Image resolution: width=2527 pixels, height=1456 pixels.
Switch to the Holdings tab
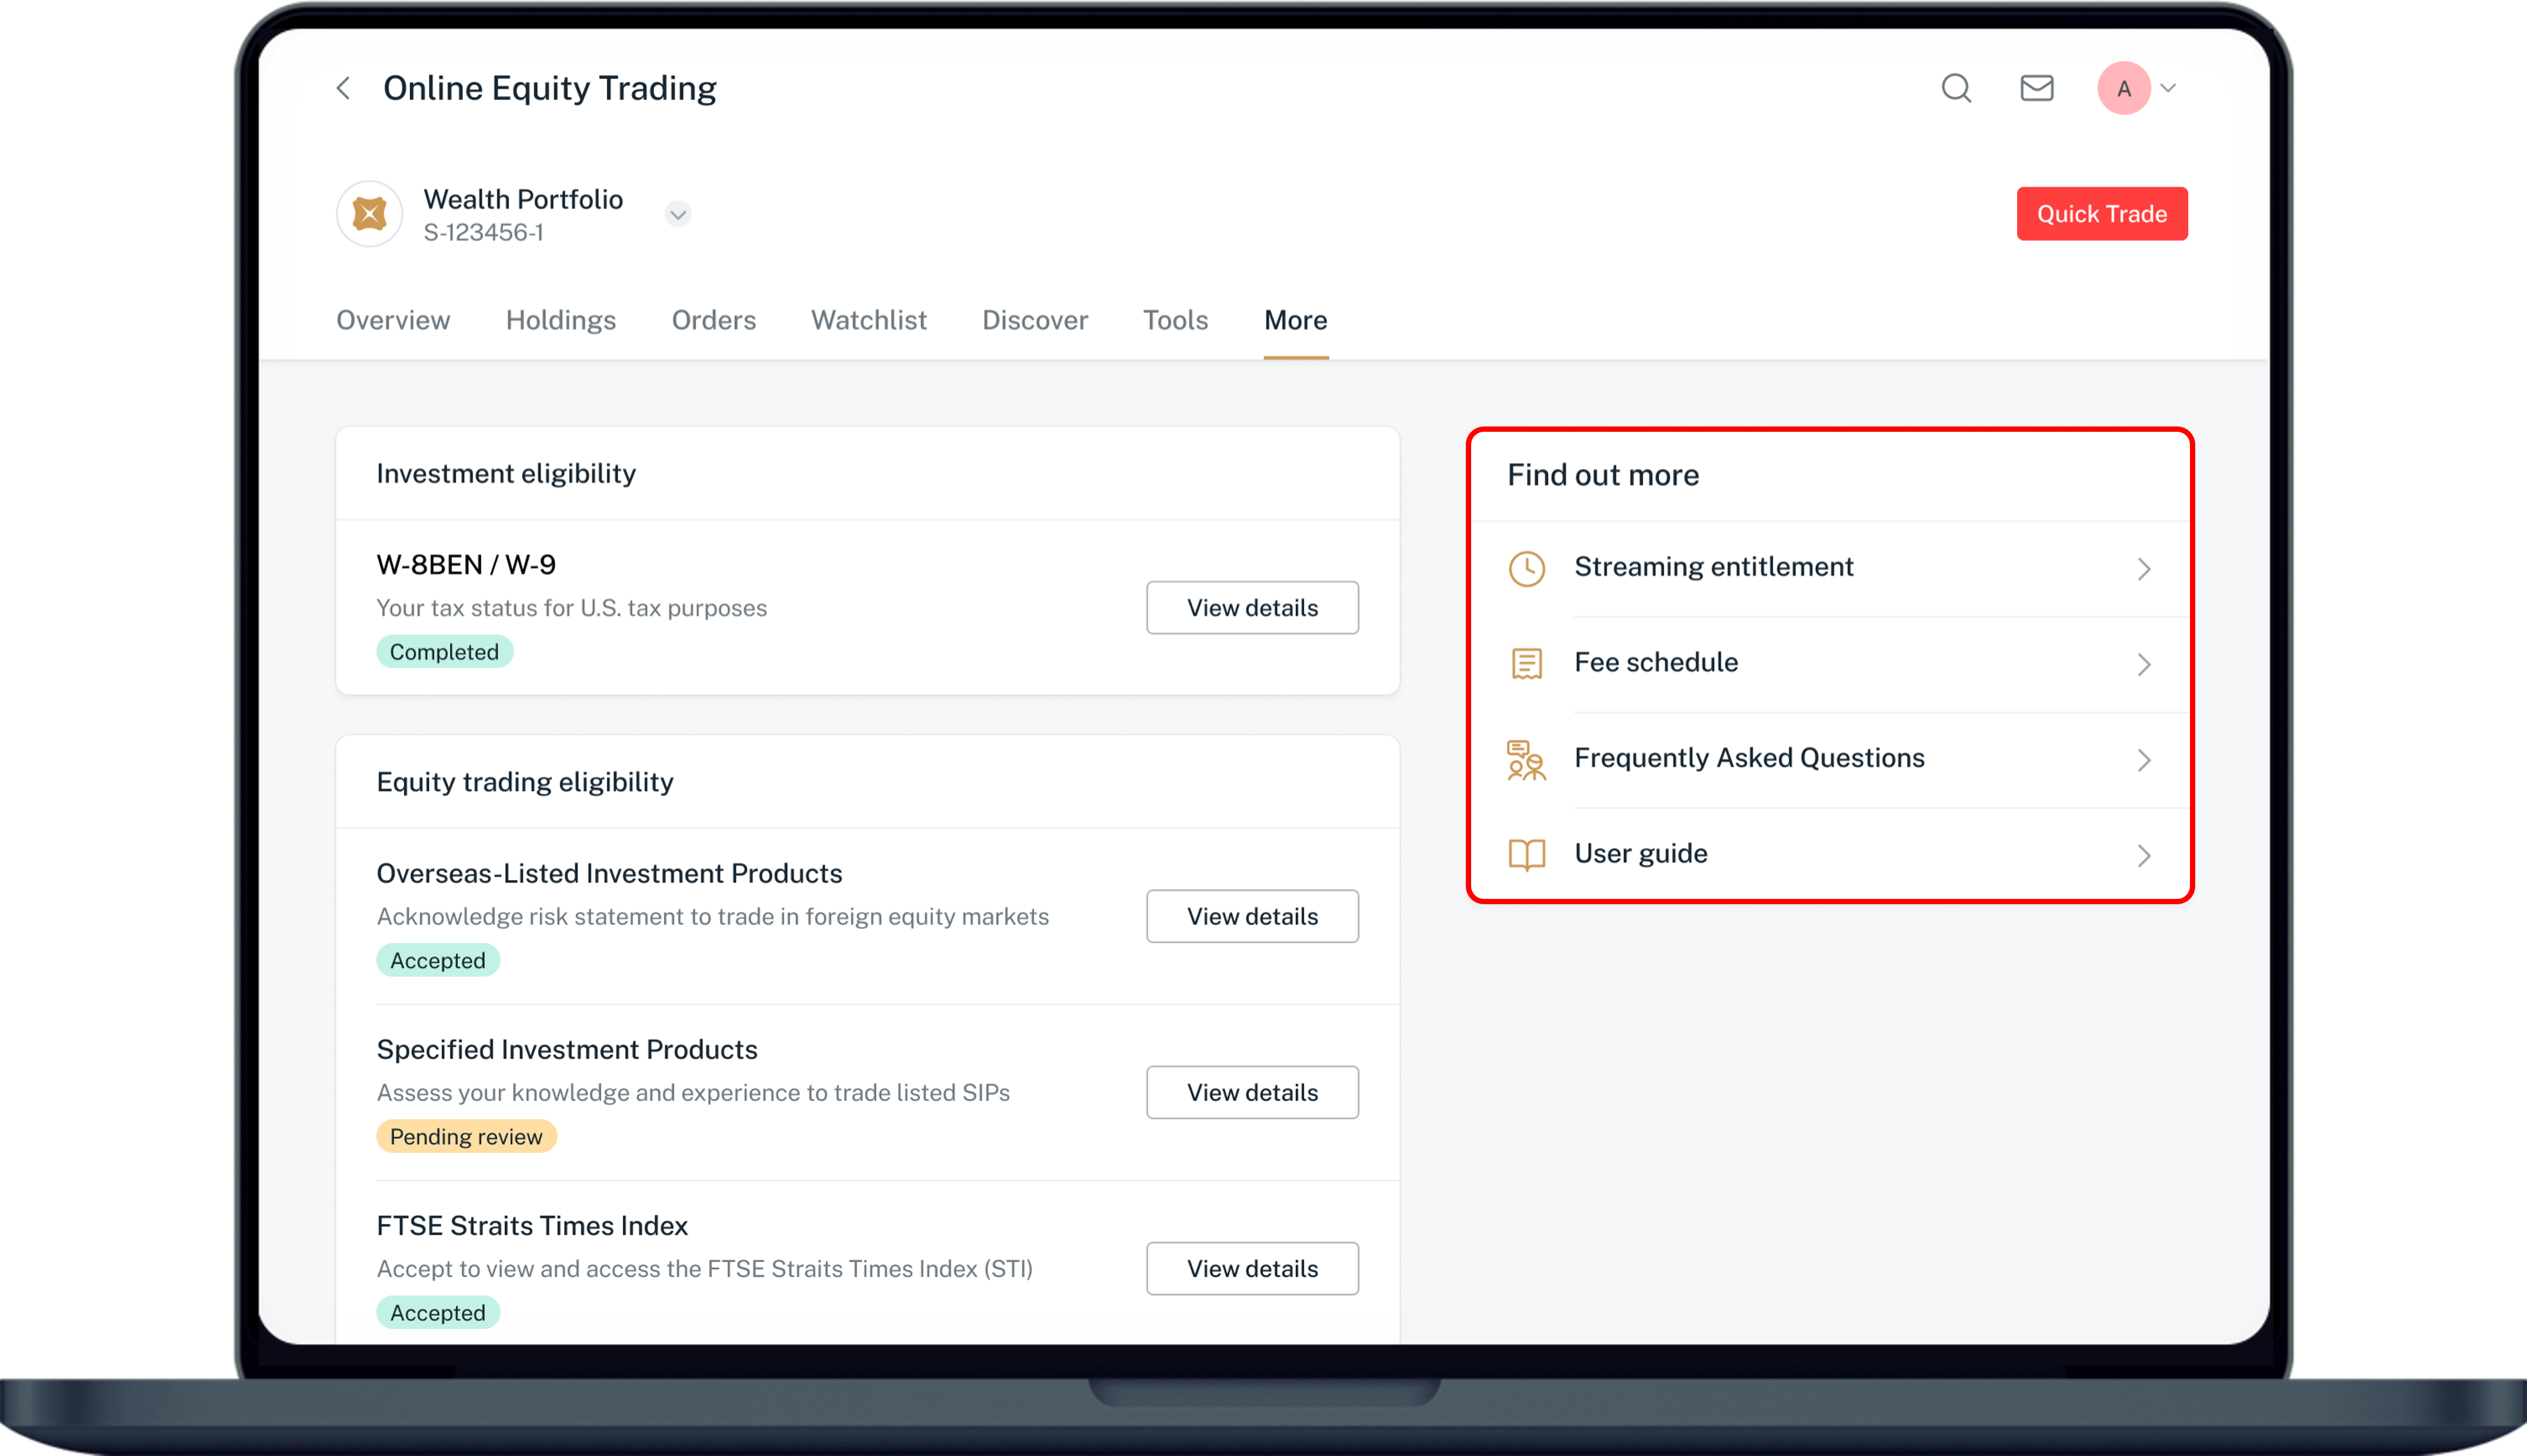[x=560, y=320]
